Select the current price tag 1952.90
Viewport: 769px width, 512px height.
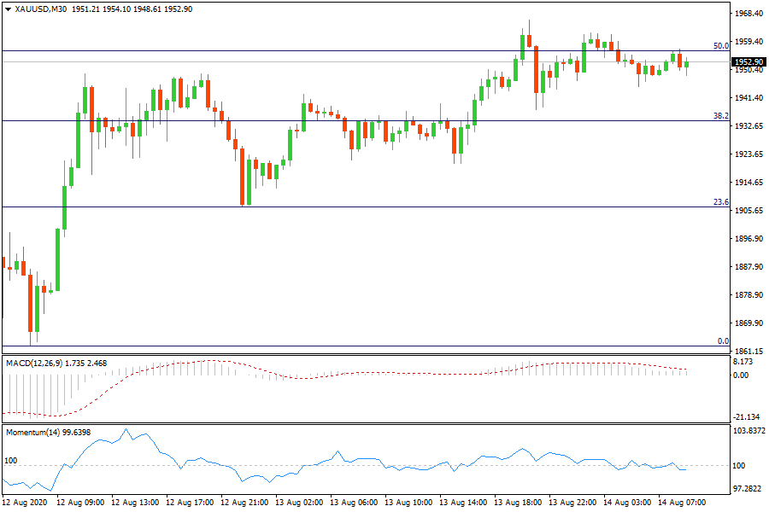pos(749,61)
